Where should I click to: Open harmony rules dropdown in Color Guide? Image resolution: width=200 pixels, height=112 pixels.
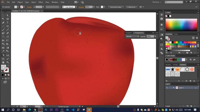(x=187, y=59)
